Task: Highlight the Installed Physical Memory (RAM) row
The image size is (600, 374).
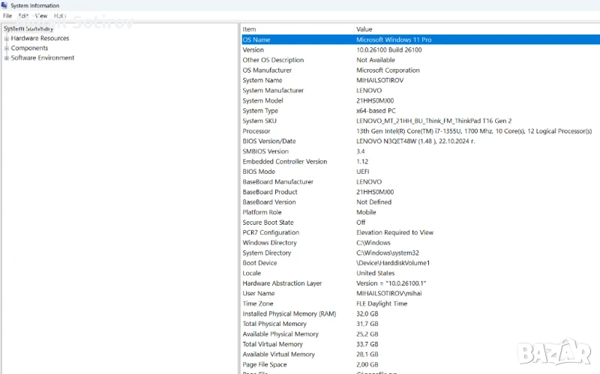Action: click(289, 313)
